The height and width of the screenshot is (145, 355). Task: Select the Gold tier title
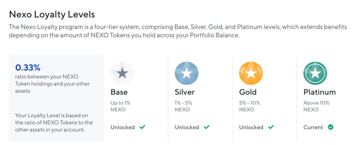(248, 92)
